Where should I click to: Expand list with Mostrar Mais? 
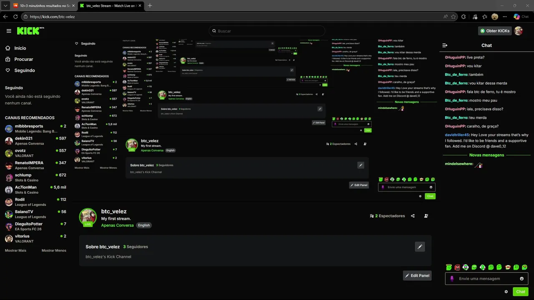[15, 250]
